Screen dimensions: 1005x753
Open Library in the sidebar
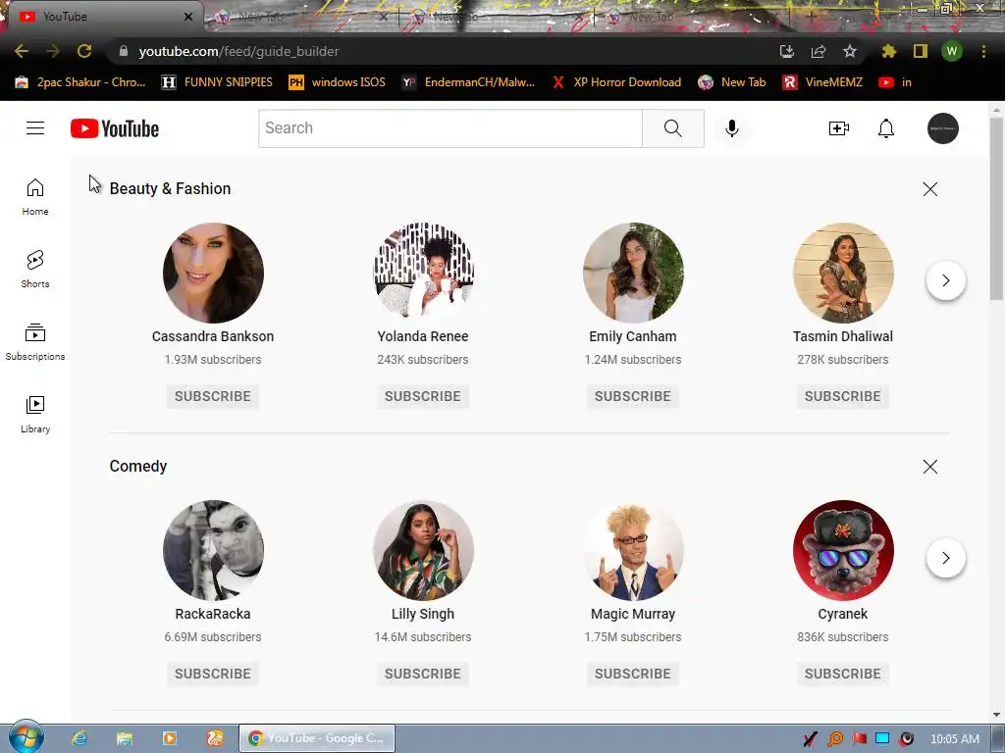tap(35, 415)
